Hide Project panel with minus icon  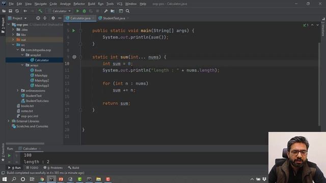coord(60,18)
